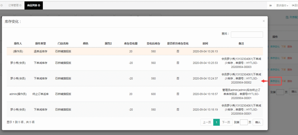Close the 库存变化 dialog with the X

(264, 21)
